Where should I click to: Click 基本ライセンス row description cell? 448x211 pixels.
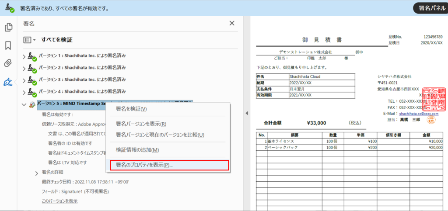pyautogui.click(x=294, y=141)
